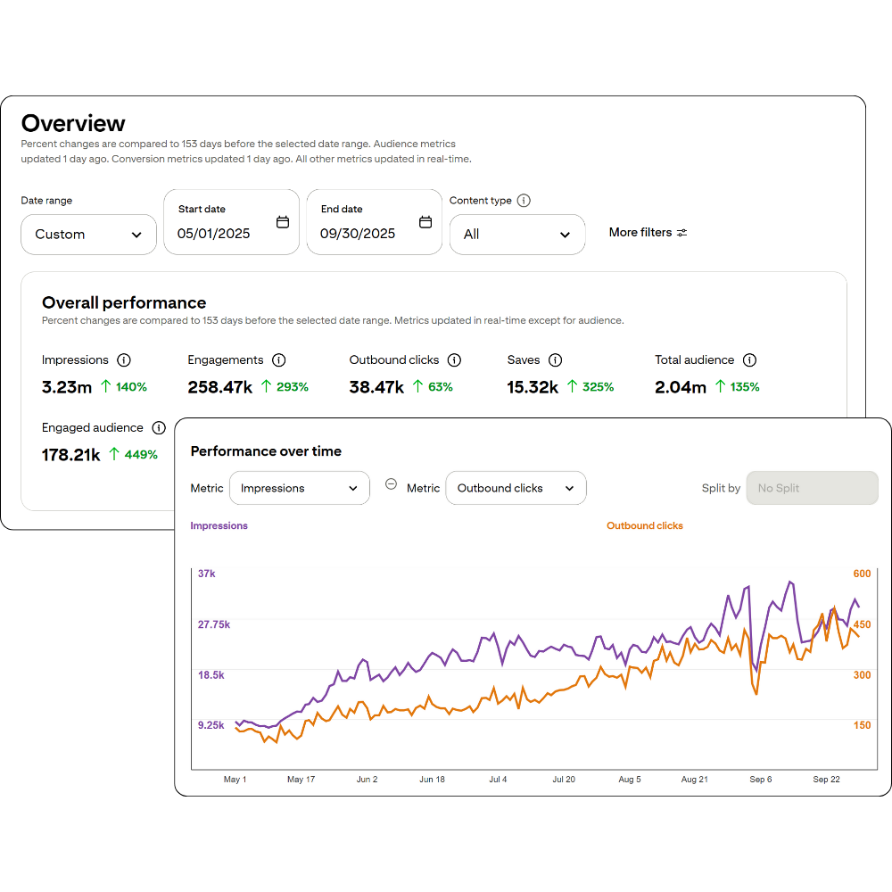The height and width of the screenshot is (892, 892).
Task: Open the Content type All dropdown
Action: click(x=517, y=235)
